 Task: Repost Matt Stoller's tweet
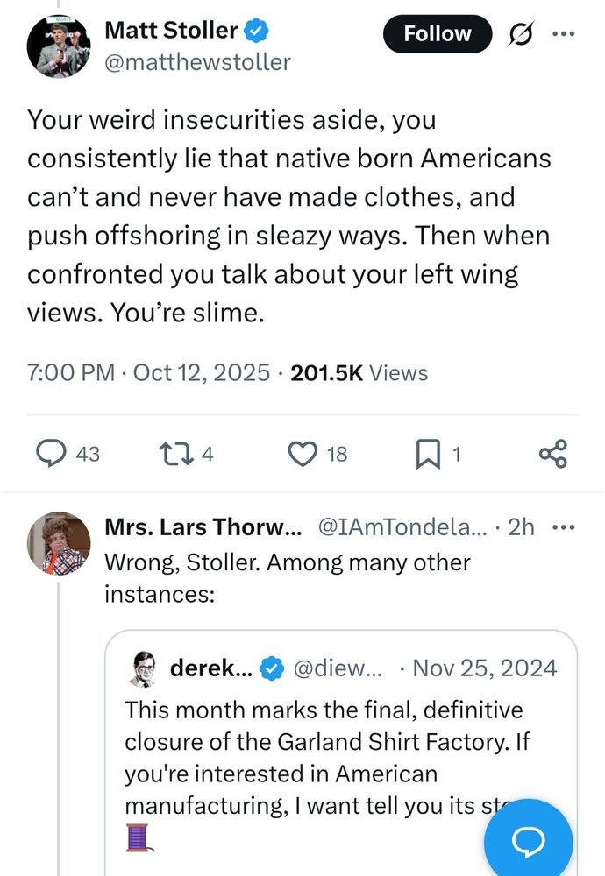point(168,453)
